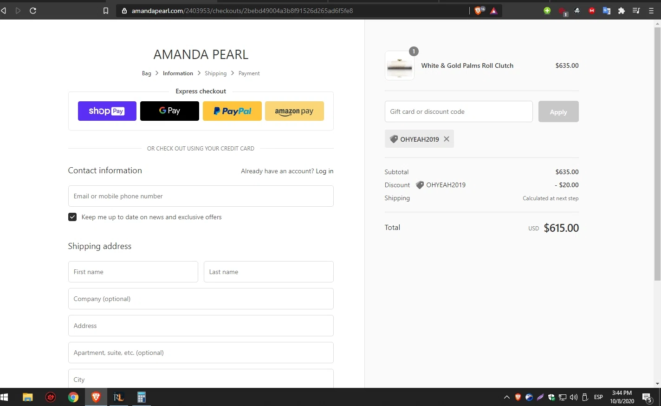
Task: Select Amazon Pay express checkout
Action: (x=294, y=111)
